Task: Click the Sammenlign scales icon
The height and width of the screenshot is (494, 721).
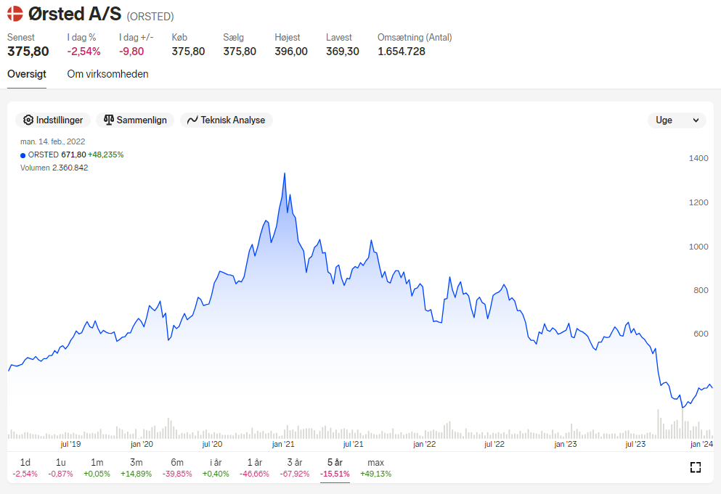Action: pyautogui.click(x=108, y=120)
